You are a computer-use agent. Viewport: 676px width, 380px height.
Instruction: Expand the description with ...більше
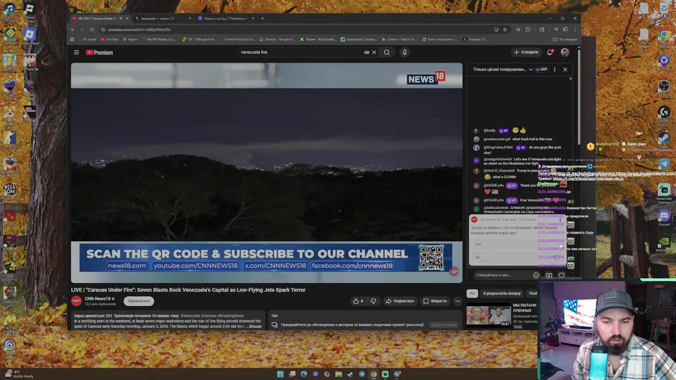[x=255, y=326]
